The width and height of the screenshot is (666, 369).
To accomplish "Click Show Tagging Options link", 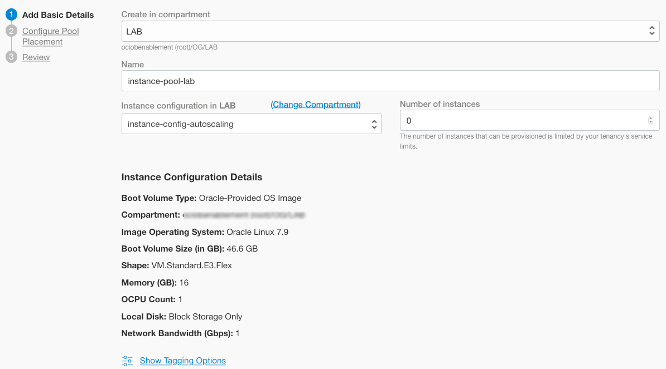I will coord(183,361).
